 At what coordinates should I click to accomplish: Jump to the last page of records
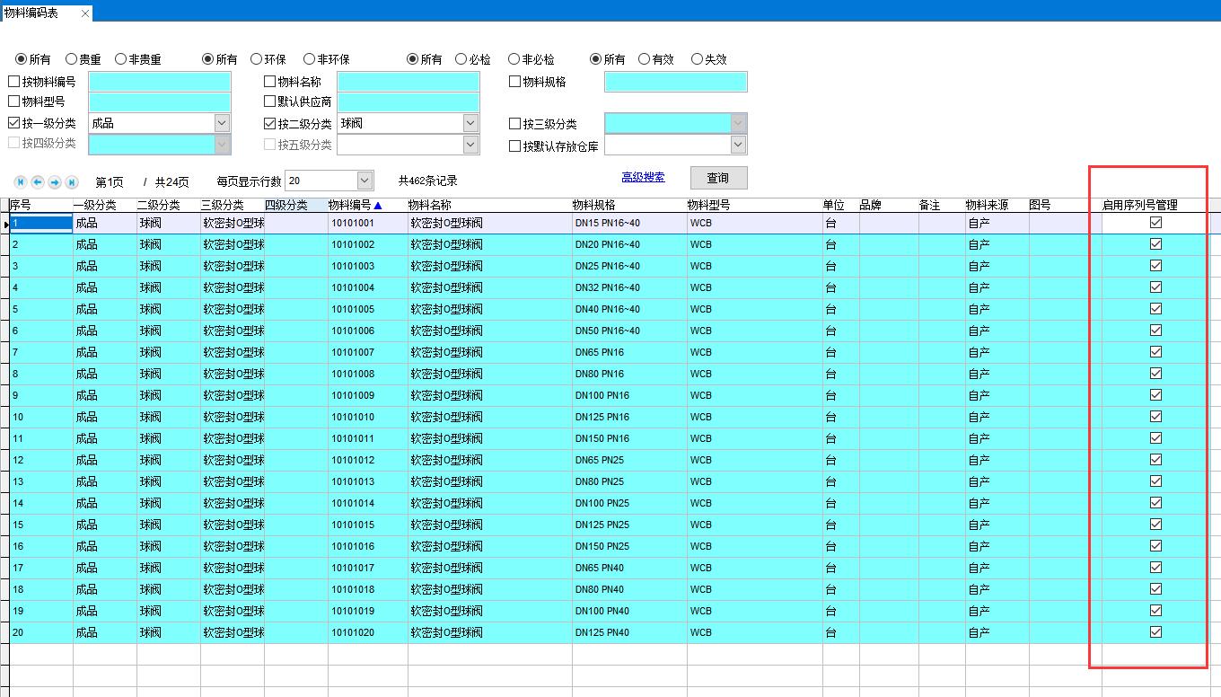click(72, 182)
